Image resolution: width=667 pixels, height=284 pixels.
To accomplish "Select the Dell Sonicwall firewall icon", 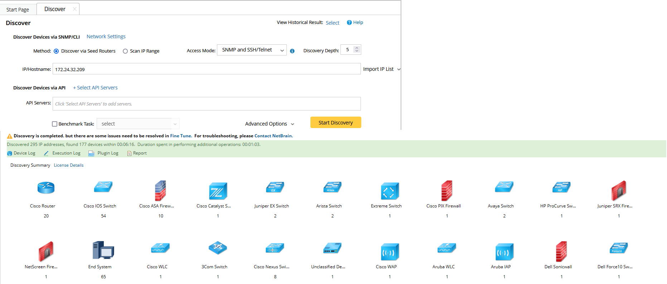I will (x=561, y=251).
